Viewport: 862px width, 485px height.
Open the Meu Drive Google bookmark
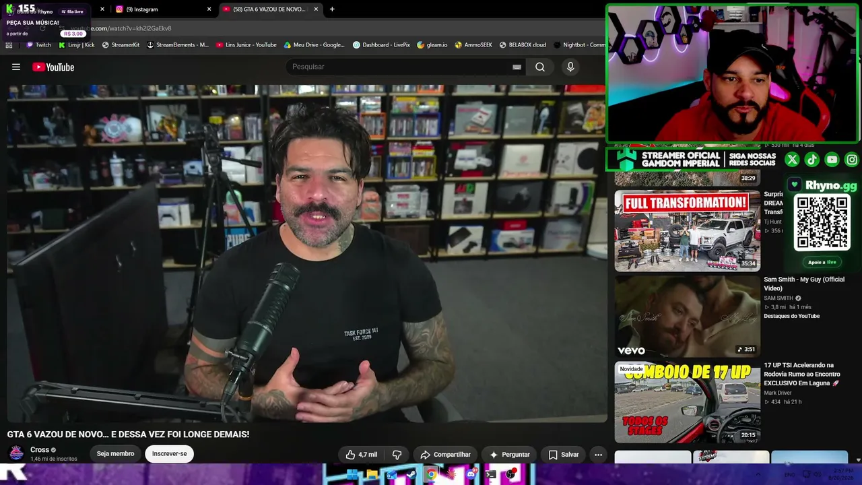point(314,45)
